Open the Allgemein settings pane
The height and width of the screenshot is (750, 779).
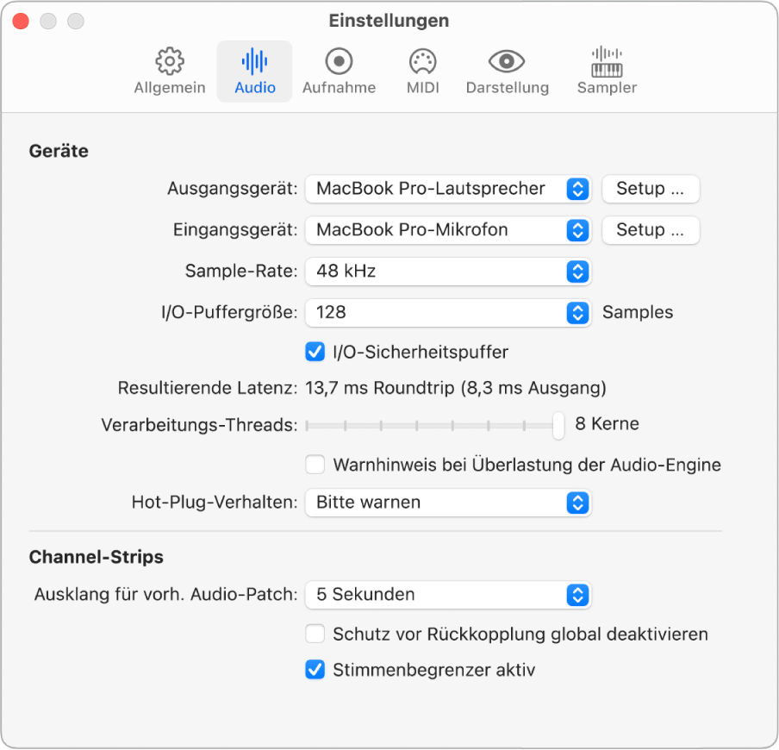tap(169, 71)
